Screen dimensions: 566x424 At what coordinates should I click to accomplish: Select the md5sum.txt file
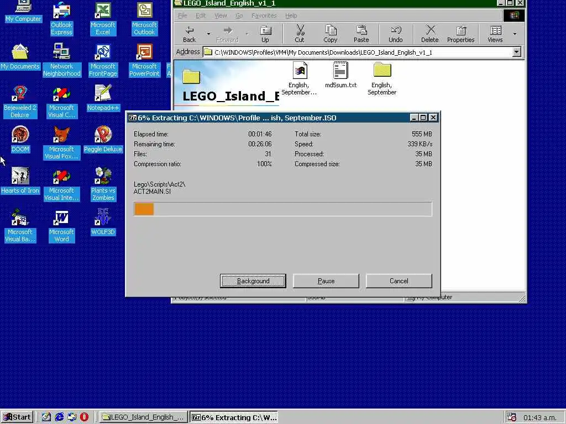click(340, 75)
